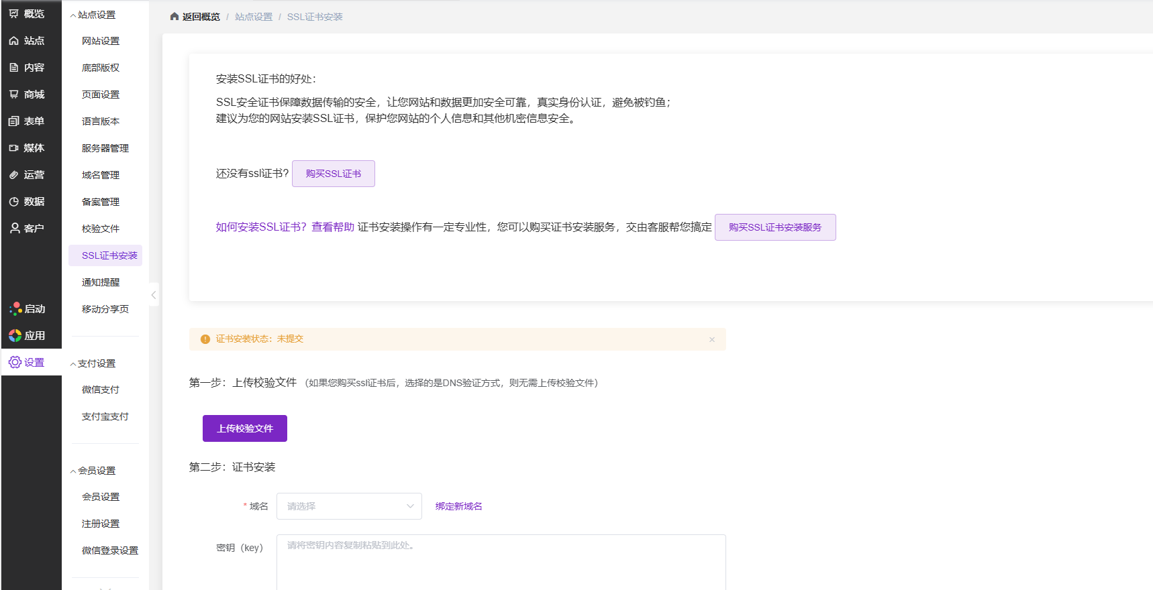Click the 启动 launch icon
This screenshot has height=590, width=1153.
click(15, 309)
